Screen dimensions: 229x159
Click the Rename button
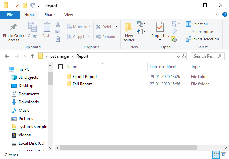coord(106,37)
